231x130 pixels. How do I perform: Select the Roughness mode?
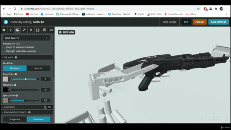point(15,119)
